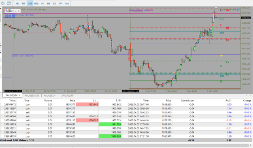Viewport: 253px width, 148px height.
Task: Click the 3 Apr 12:00 time axis label
Action: click(x=192, y=91)
